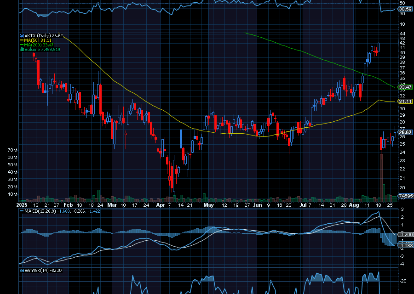The width and height of the screenshot is (414, 294).
Task: Click the green line marker beside MA(200)
Action: [22, 45]
